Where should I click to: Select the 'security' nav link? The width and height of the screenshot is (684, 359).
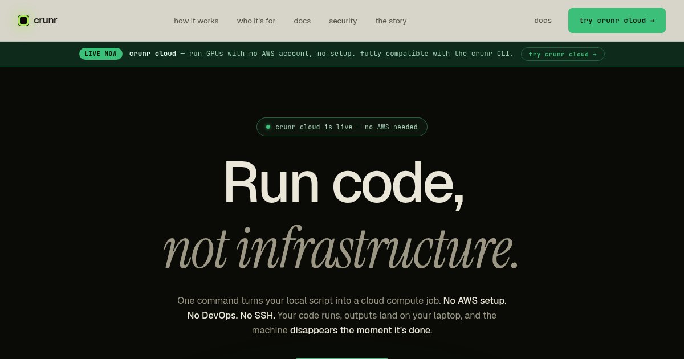[x=343, y=21]
